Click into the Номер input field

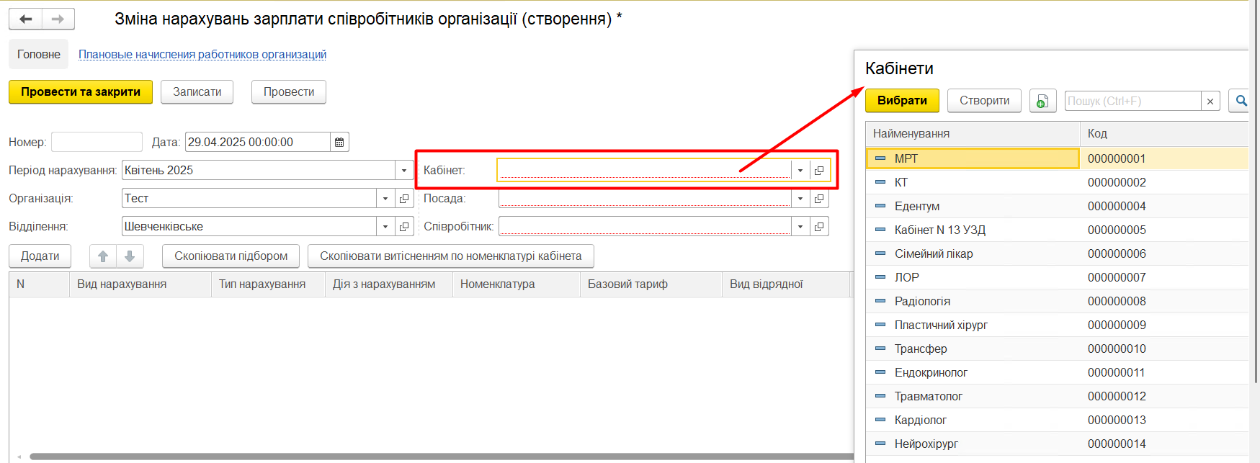(x=97, y=143)
